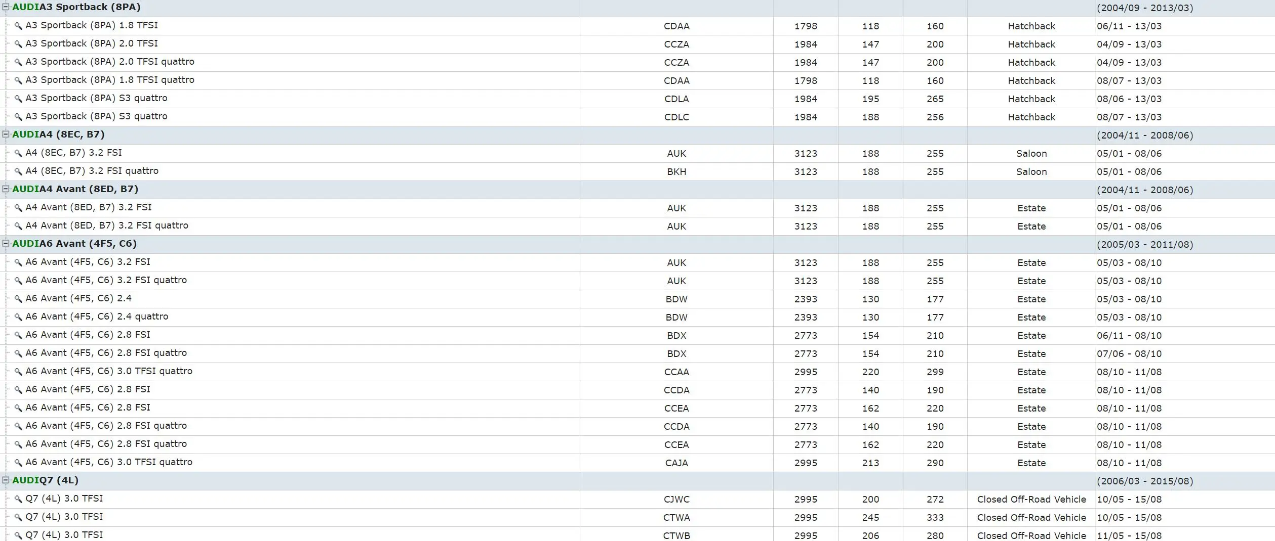Screen dimensions: 1275x541
Task: Click magnifier icon for A6 Avant 2.4 quattro
Action: (18, 317)
